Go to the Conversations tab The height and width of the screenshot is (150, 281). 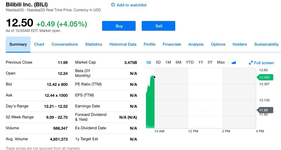click(65, 44)
